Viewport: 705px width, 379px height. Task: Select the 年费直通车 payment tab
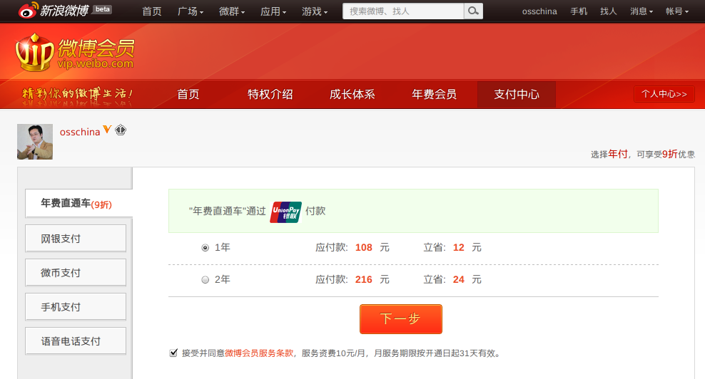tap(78, 204)
